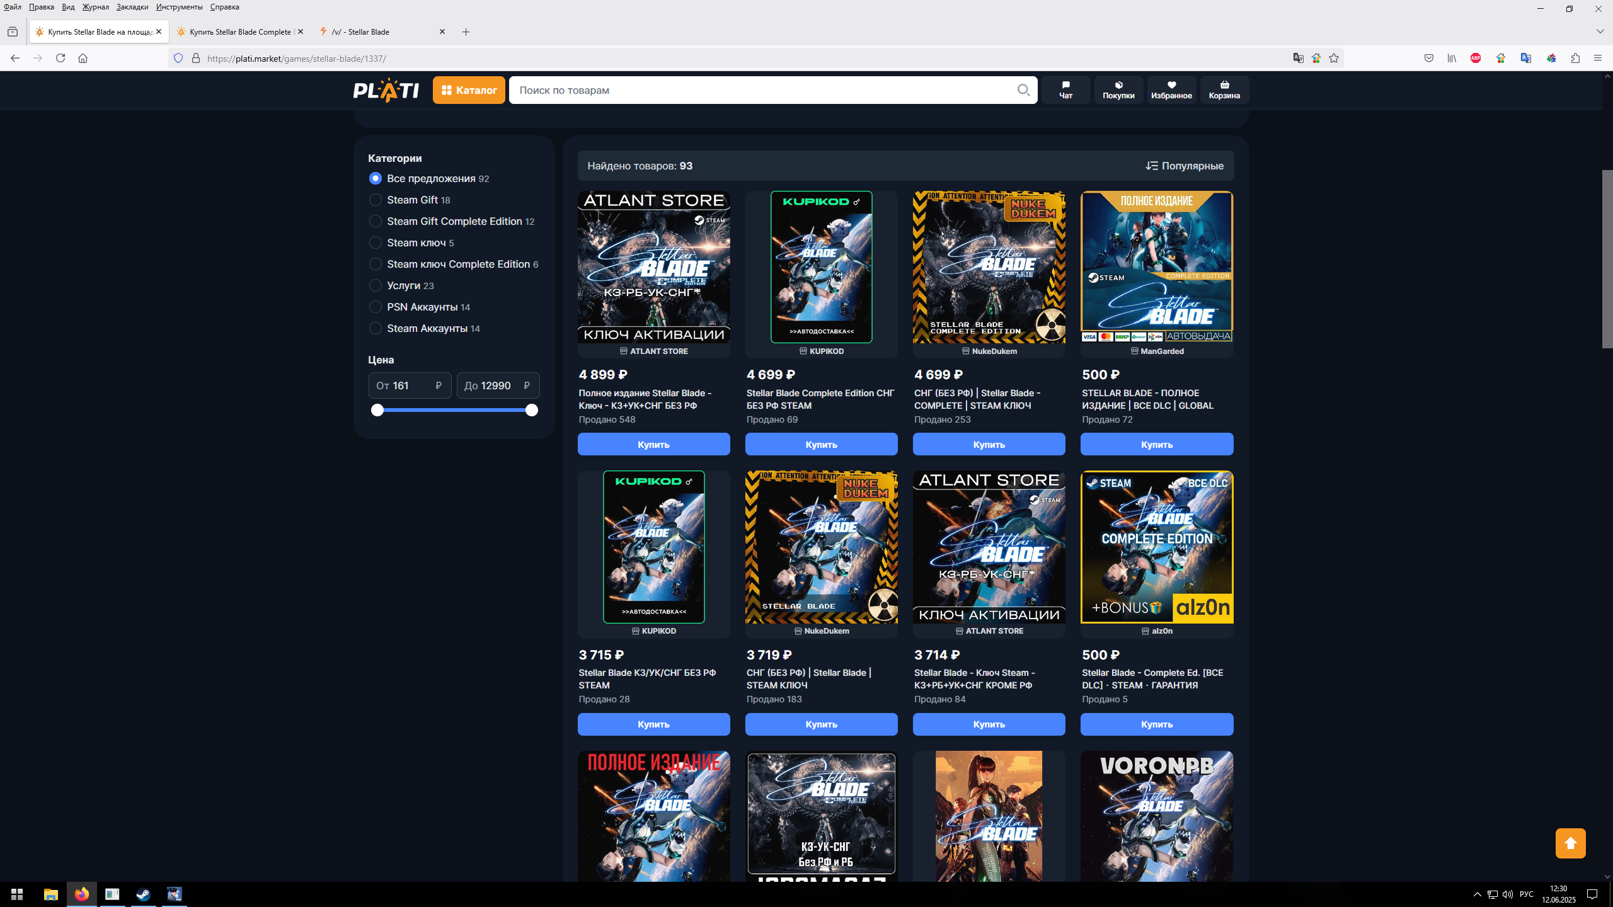Open STELLAR BLADE - ПОЛНОЕ ИЗДАНИЕ listing title
Viewport: 1613px width, 907px height.
1147,399
